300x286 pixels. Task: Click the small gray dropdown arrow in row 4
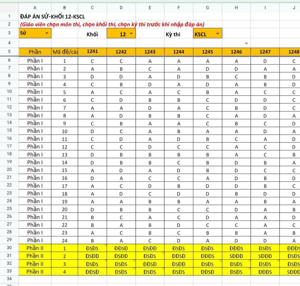point(246,43)
